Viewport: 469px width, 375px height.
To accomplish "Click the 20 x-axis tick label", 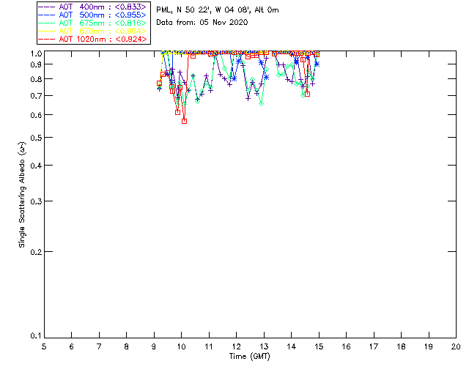I will (456, 346).
